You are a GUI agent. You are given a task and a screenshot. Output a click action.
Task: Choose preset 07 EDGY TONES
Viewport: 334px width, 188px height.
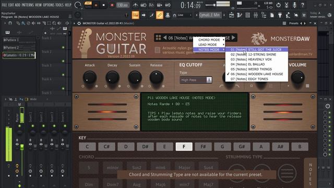257,79
